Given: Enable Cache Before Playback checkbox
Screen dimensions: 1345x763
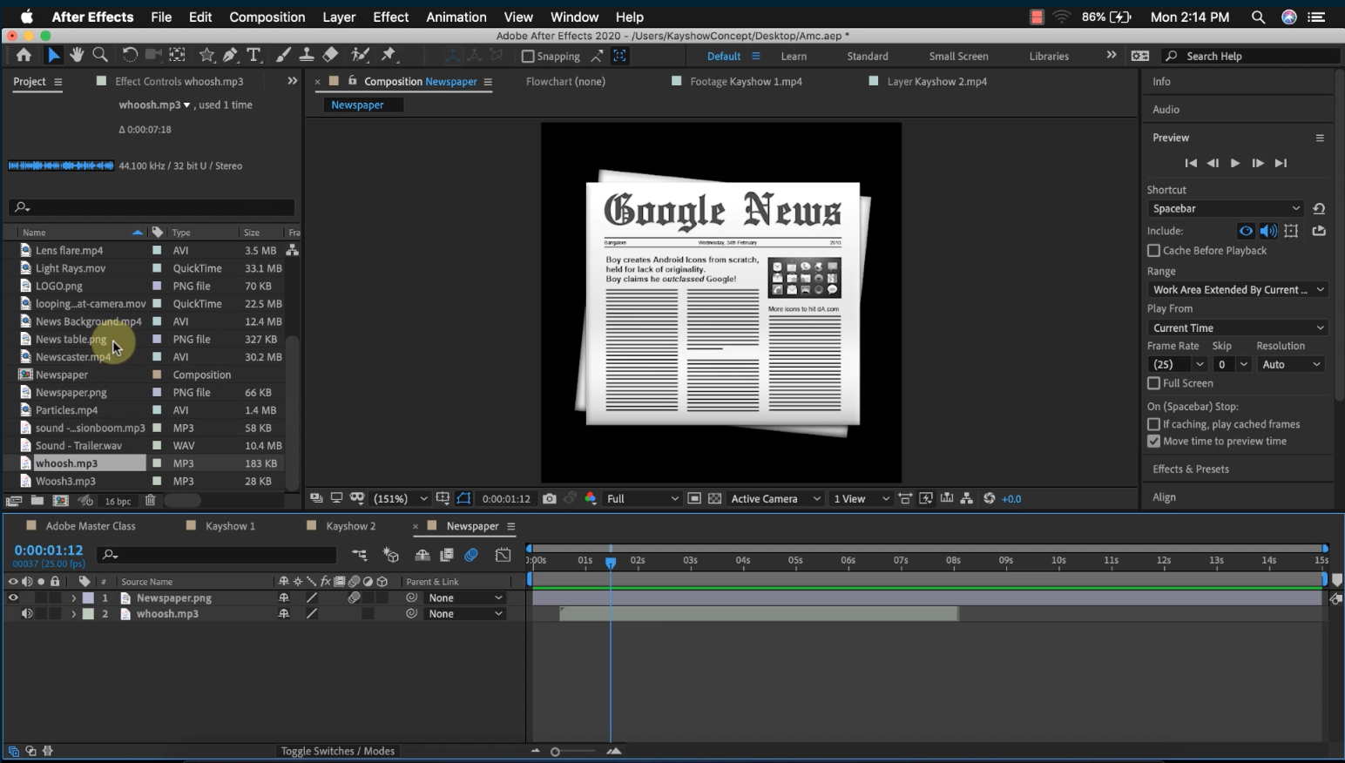Looking at the screenshot, I should click(x=1153, y=250).
